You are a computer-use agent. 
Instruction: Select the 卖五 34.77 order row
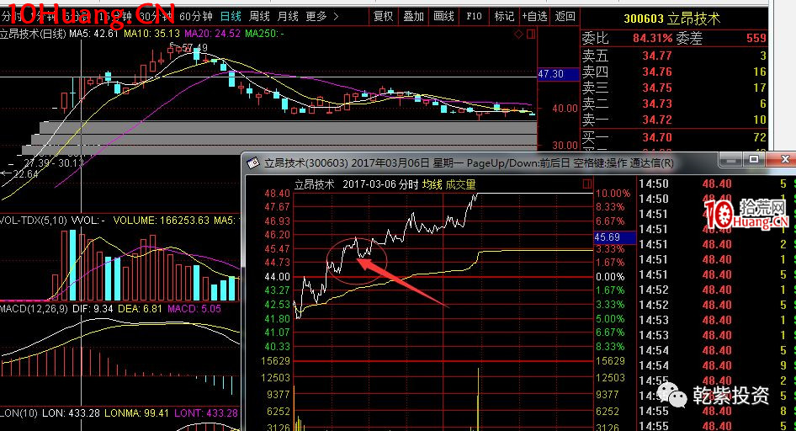[x=674, y=56]
